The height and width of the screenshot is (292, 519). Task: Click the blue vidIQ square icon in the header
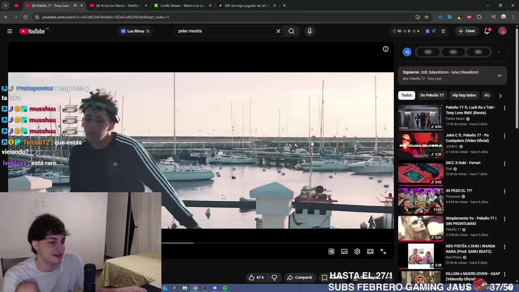click(x=427, y=31)
